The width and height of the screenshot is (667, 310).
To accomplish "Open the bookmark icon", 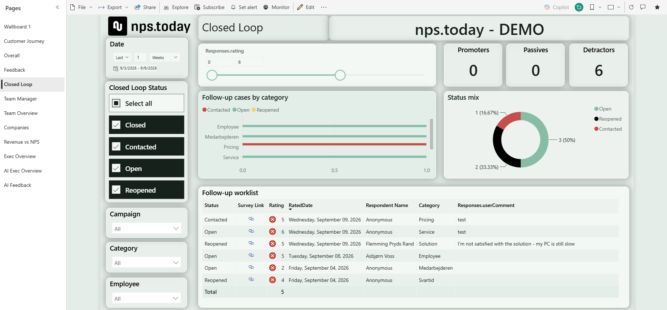I will coord(592,7).
